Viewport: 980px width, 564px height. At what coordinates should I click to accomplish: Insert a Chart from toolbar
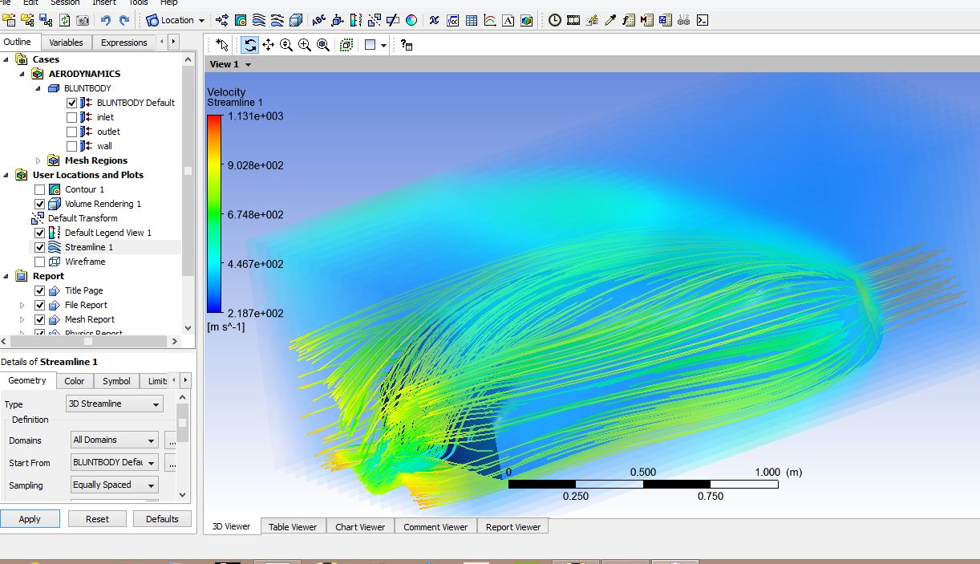point(489,20)
